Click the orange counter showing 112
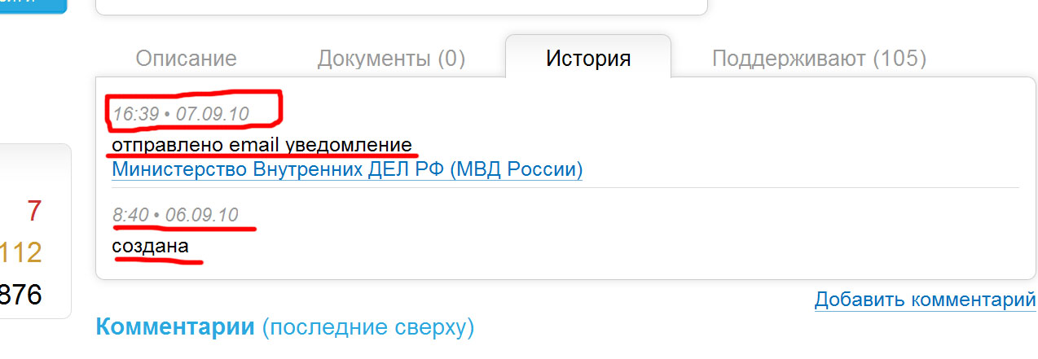The image size is (1038, 359). (20, 253)
